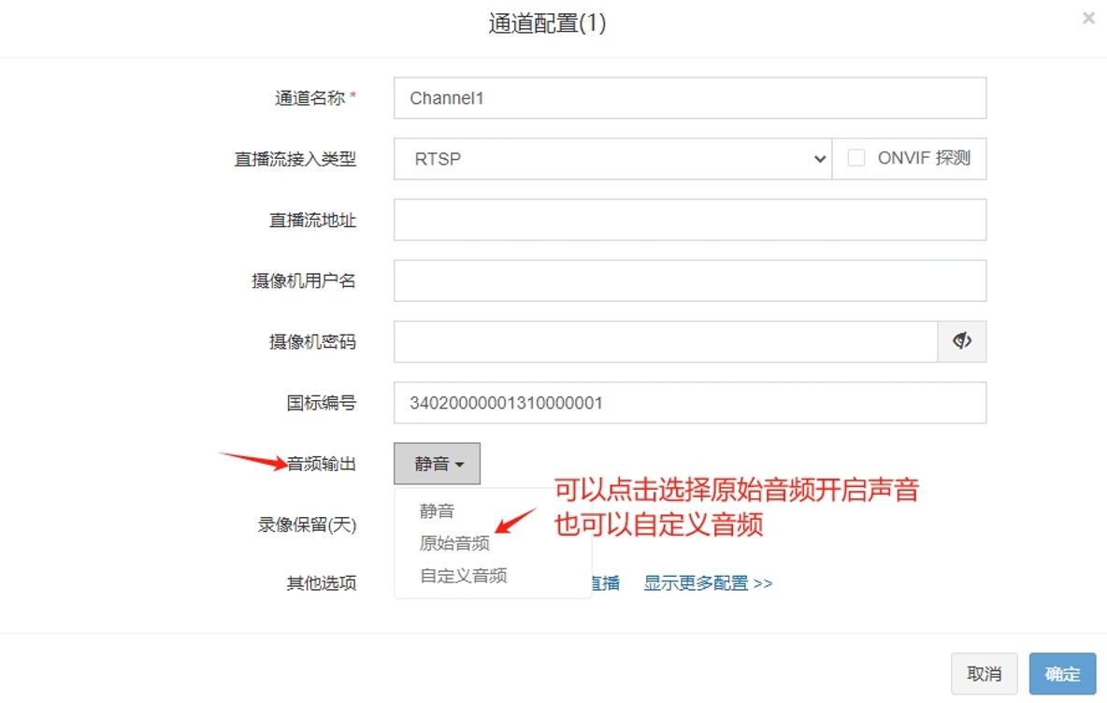
Task: Select 自定义音频 from the audio menu
Action: [463, 575]
